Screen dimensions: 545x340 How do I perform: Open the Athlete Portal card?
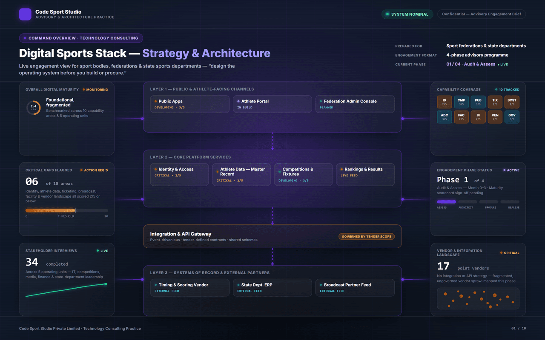tap(272, 104)
